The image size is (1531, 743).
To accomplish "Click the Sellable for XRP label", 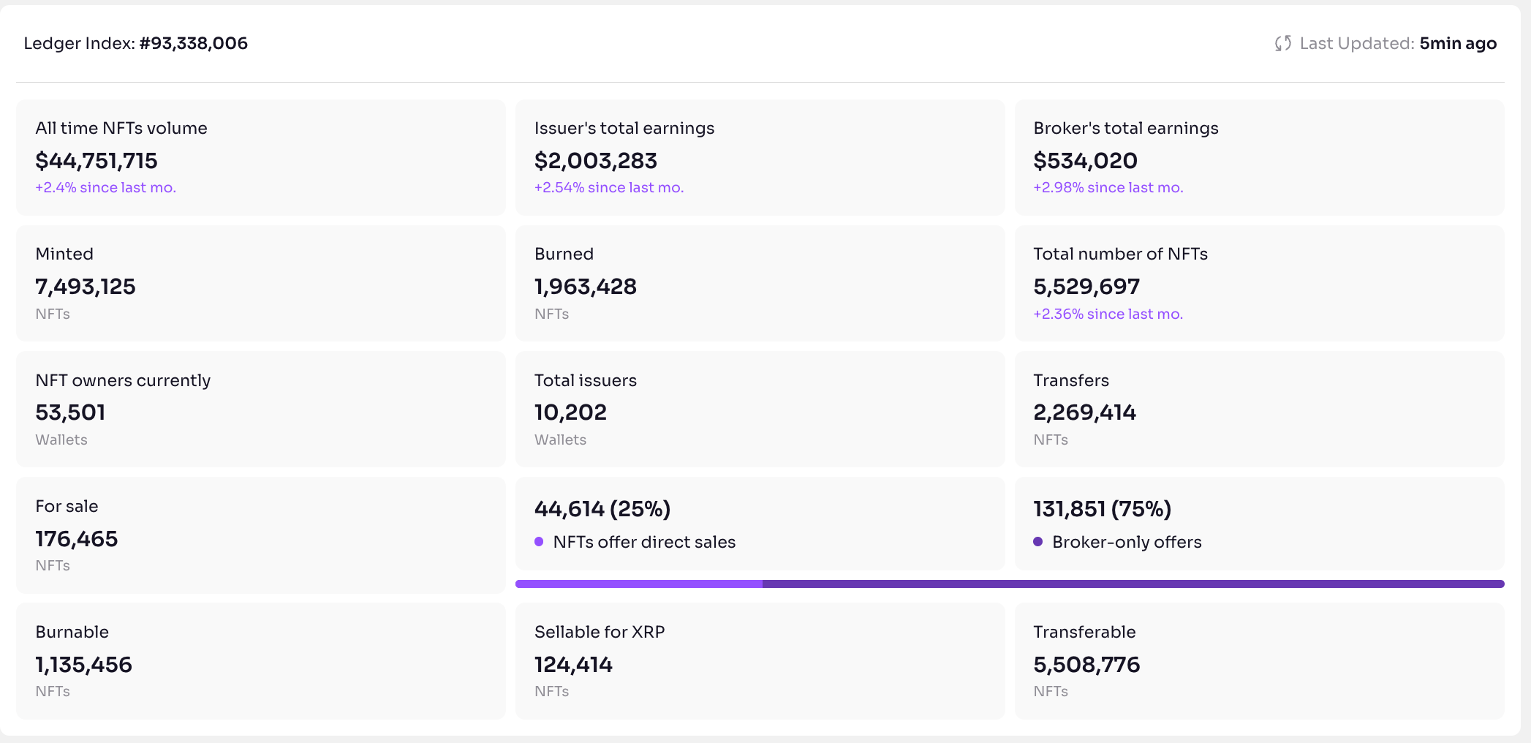I will pyautogui.click(x=600, y=632).
